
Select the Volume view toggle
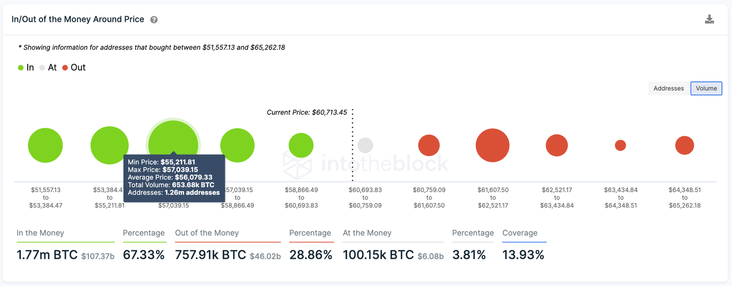click(706, 89)
